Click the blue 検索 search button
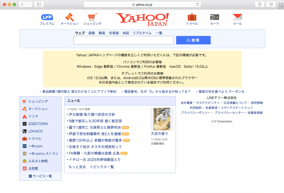284x193 pixels. [x=193, y=40]
